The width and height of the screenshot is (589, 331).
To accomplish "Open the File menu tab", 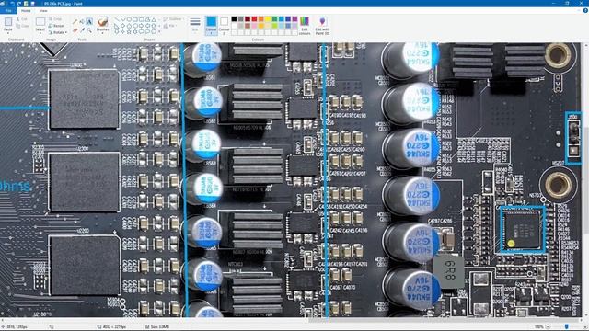I will coord(8,11).
